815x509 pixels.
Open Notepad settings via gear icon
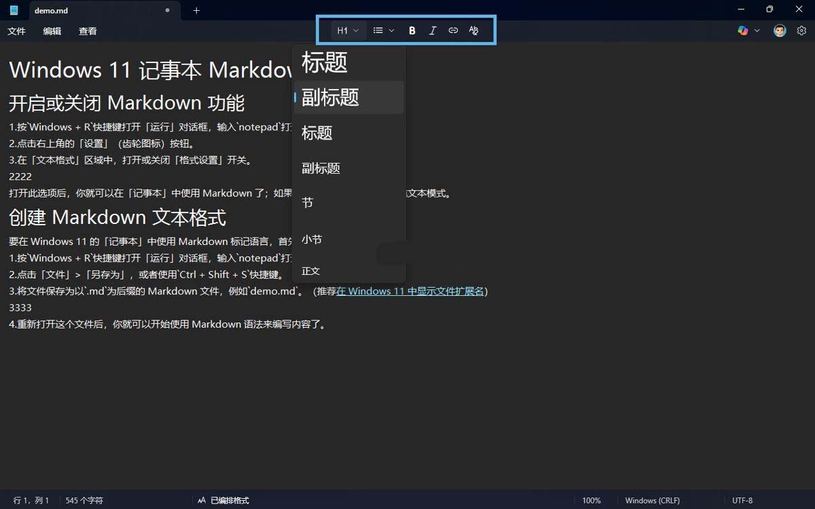pyautogui.click(x=801, y=31)
